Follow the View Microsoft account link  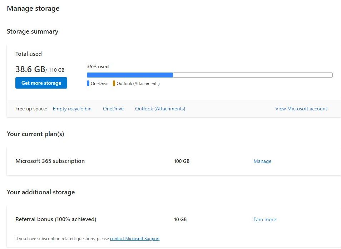tap(301, 109)
